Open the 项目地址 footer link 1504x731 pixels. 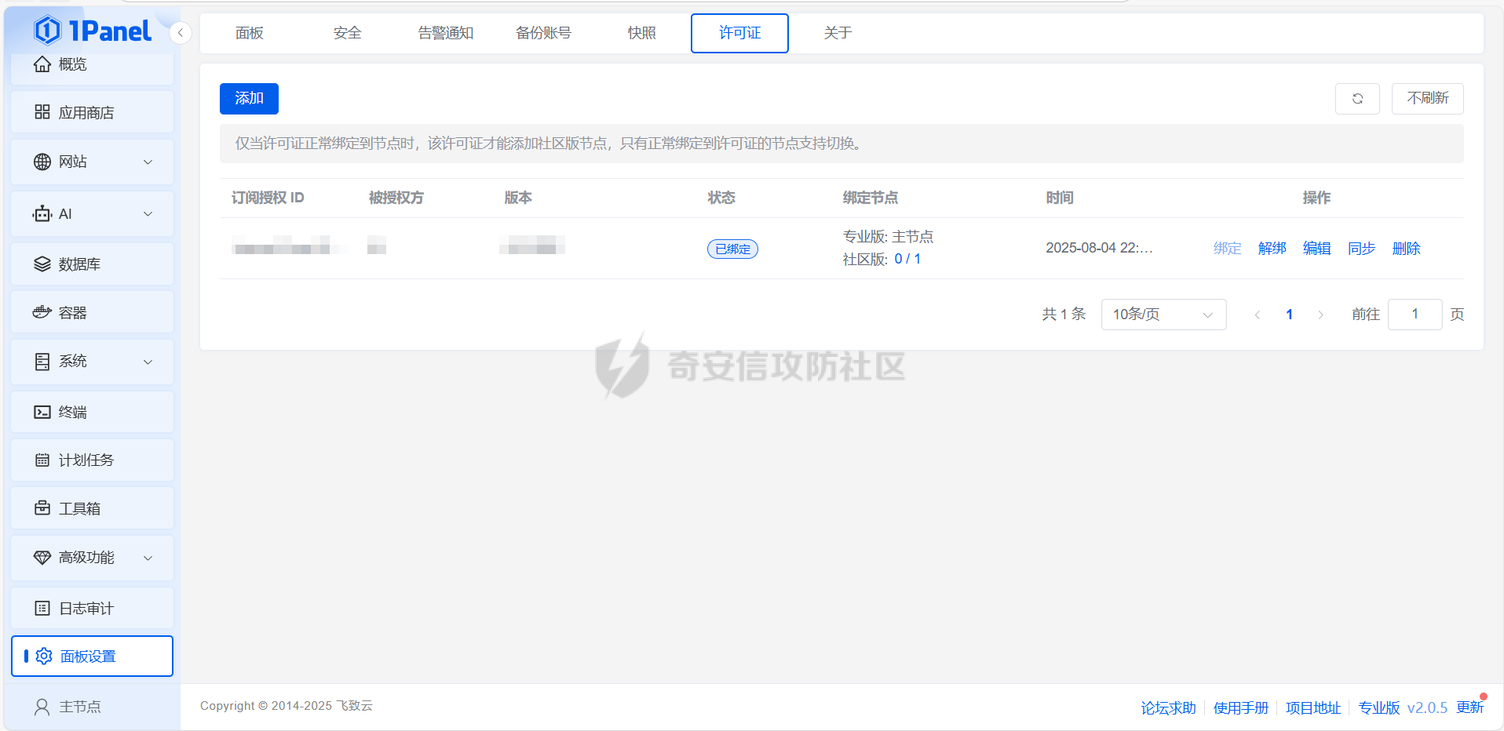1313,708
